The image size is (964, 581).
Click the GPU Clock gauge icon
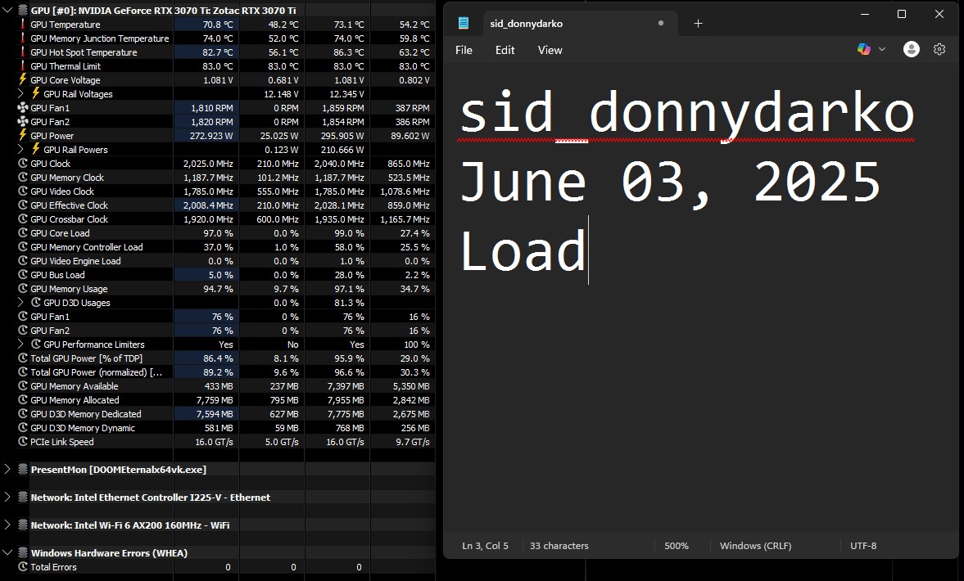click(x=23, y=164)
